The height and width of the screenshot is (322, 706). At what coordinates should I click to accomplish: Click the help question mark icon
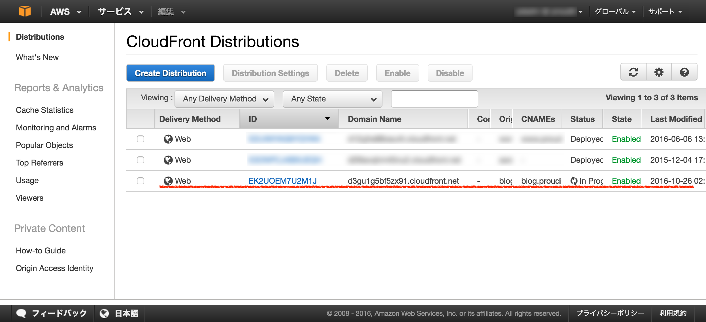684,72
